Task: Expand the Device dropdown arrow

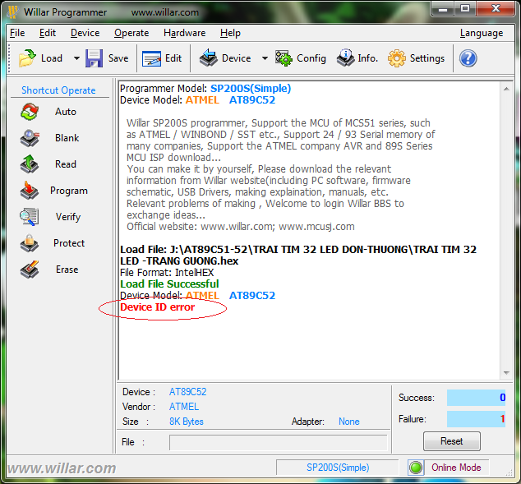Action: (x=265, y=58)
